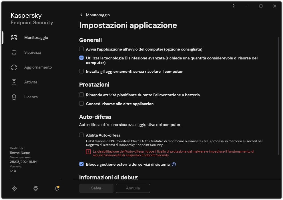Select the Licenza key icon
The image size is (283, 200).
pos(14,97)
